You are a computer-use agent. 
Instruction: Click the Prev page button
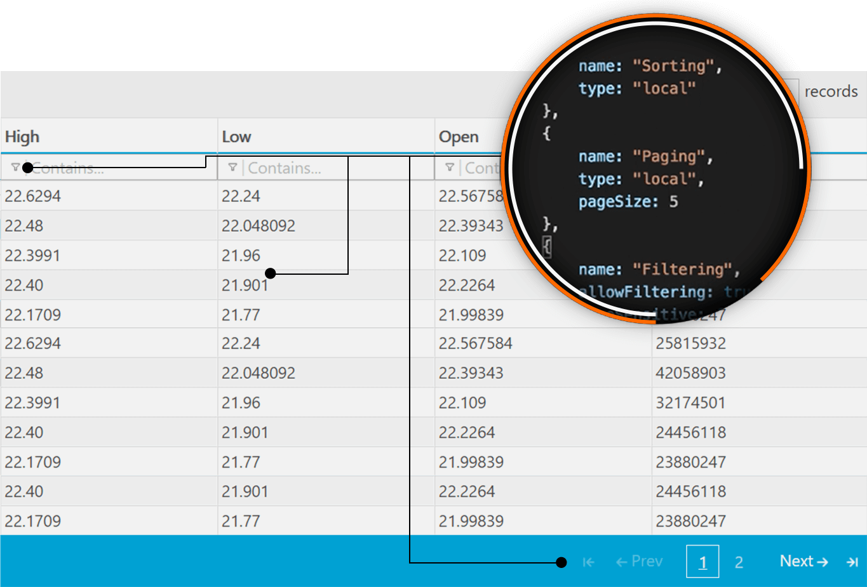[x=640, y=562]
